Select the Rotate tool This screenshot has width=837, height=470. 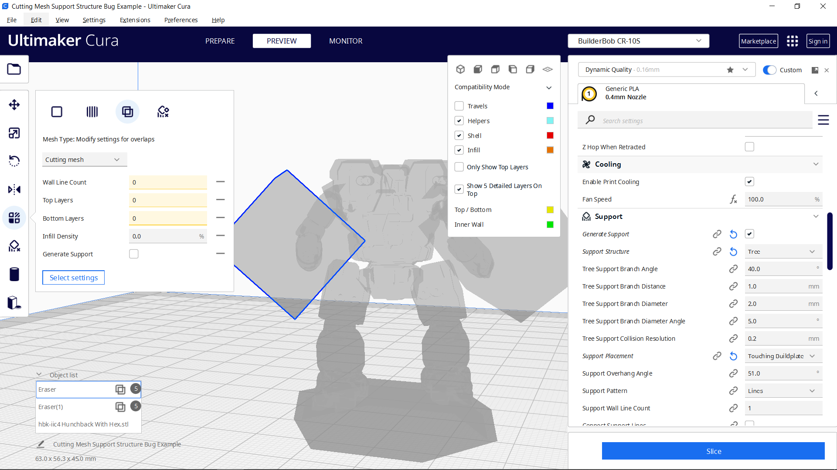pos(14,161)
